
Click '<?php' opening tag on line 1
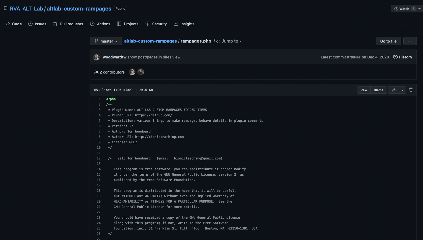tap(111, 99)
